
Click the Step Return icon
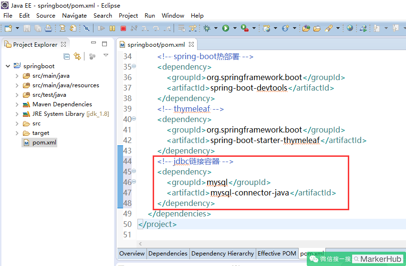pos(167,28)
